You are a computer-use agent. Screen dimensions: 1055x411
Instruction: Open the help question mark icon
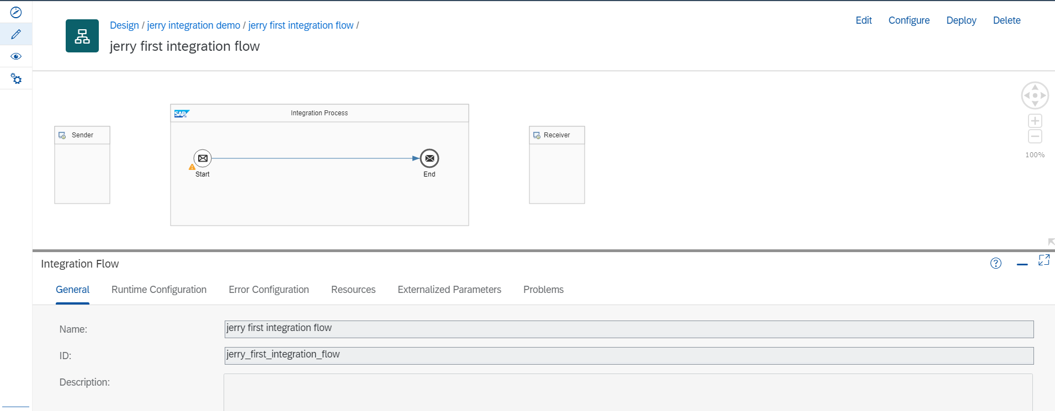click(996, 263)
